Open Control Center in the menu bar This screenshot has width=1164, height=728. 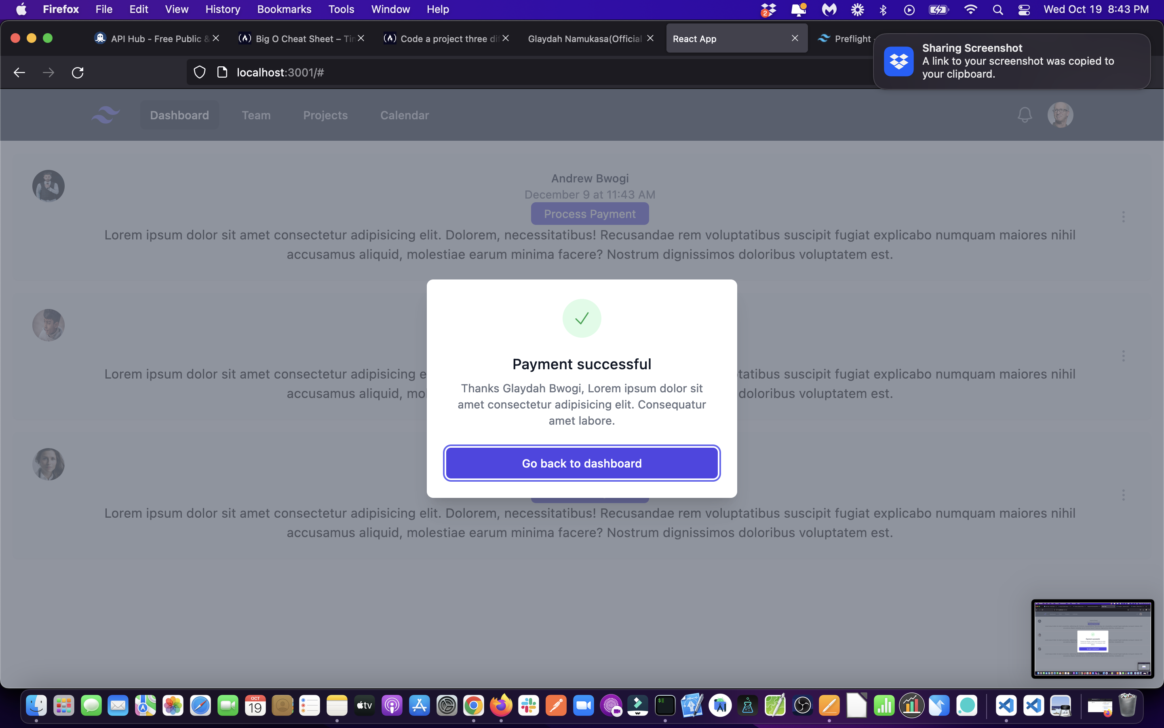[x=1023, y=9]
